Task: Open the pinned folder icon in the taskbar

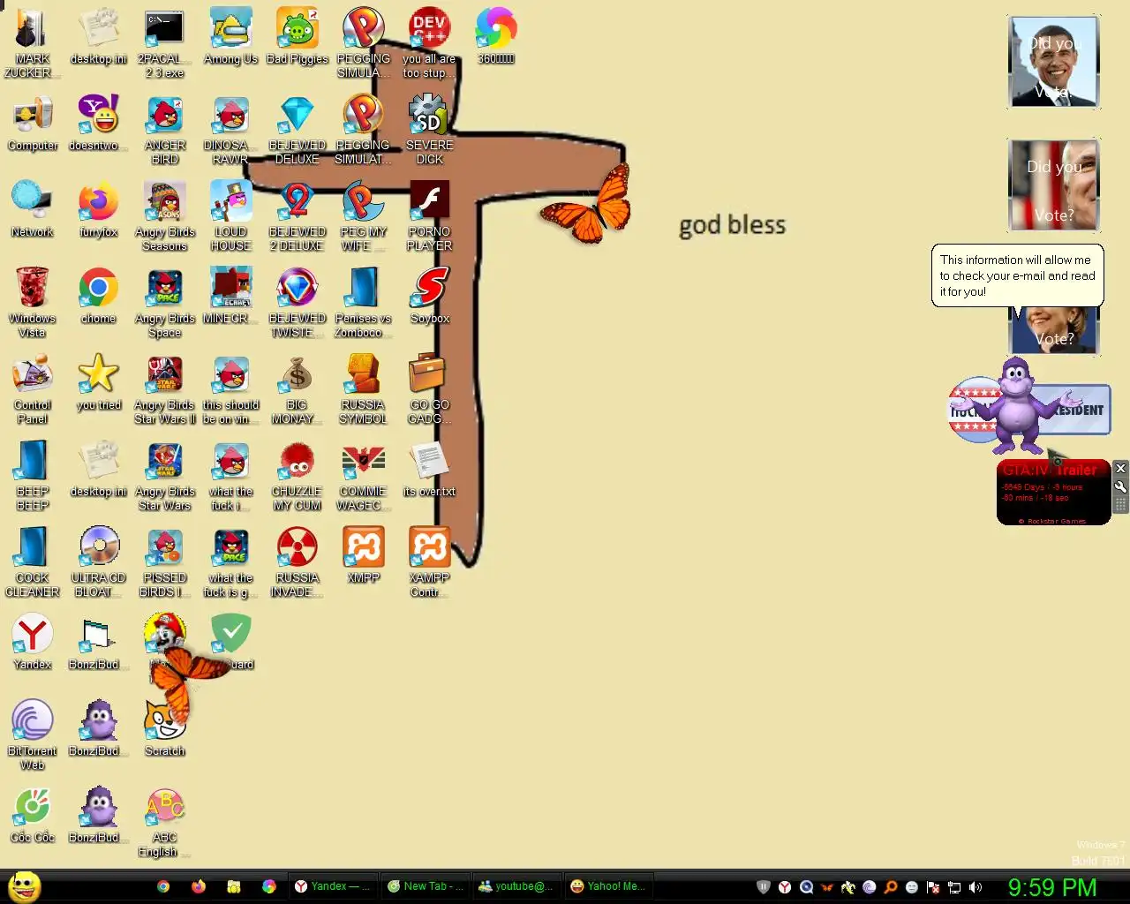Action: click(x=234, y=886)
